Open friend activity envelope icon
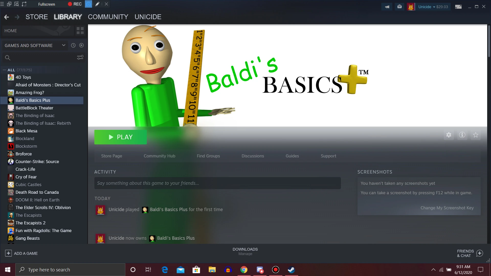This screenshot has width=491, height=276. [x=399, y=7]
